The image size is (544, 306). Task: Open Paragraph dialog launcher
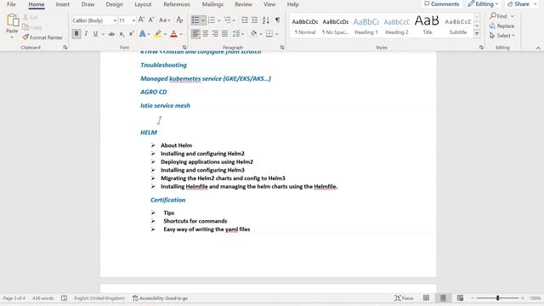point(282,48)
